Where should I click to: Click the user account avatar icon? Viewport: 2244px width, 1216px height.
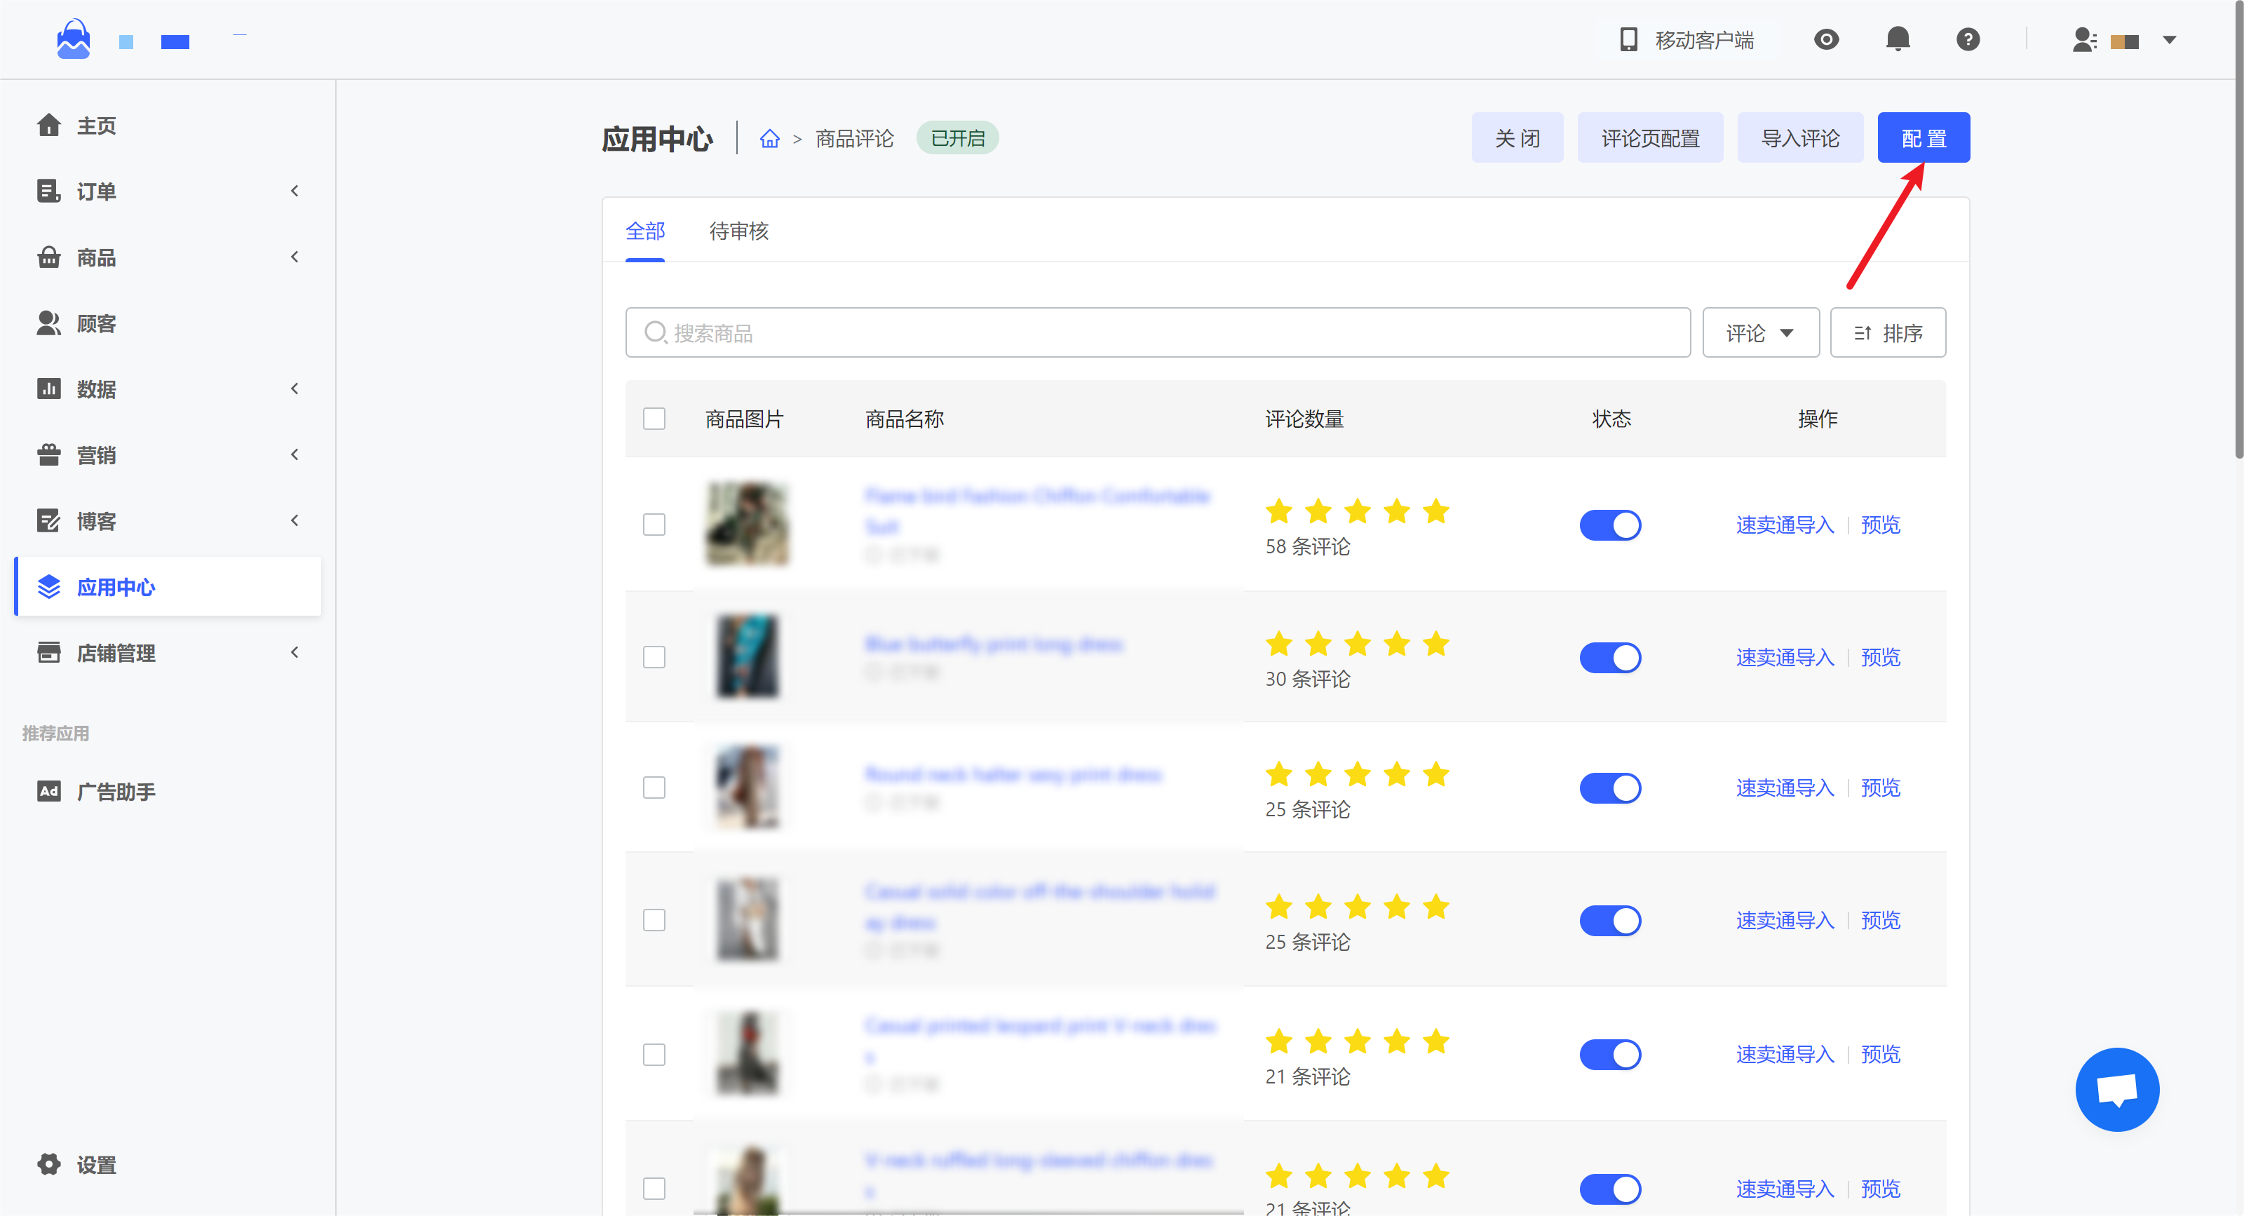pyautogui.click(x=2085, y=40)
